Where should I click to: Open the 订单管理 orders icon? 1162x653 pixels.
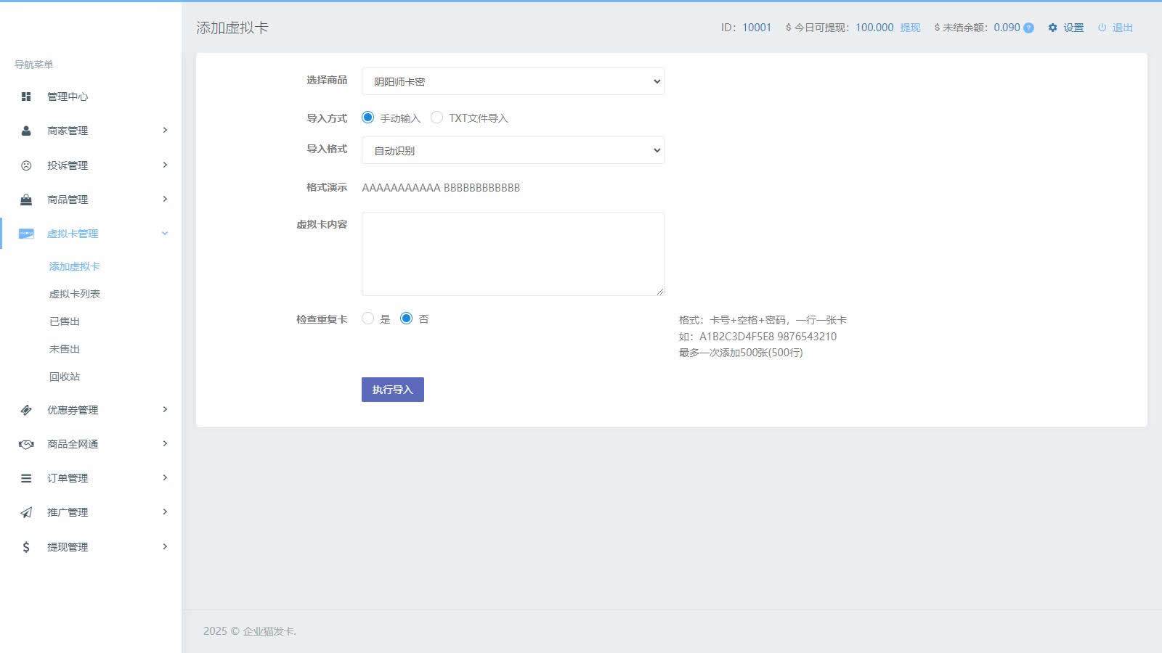(x=26, y=477)
